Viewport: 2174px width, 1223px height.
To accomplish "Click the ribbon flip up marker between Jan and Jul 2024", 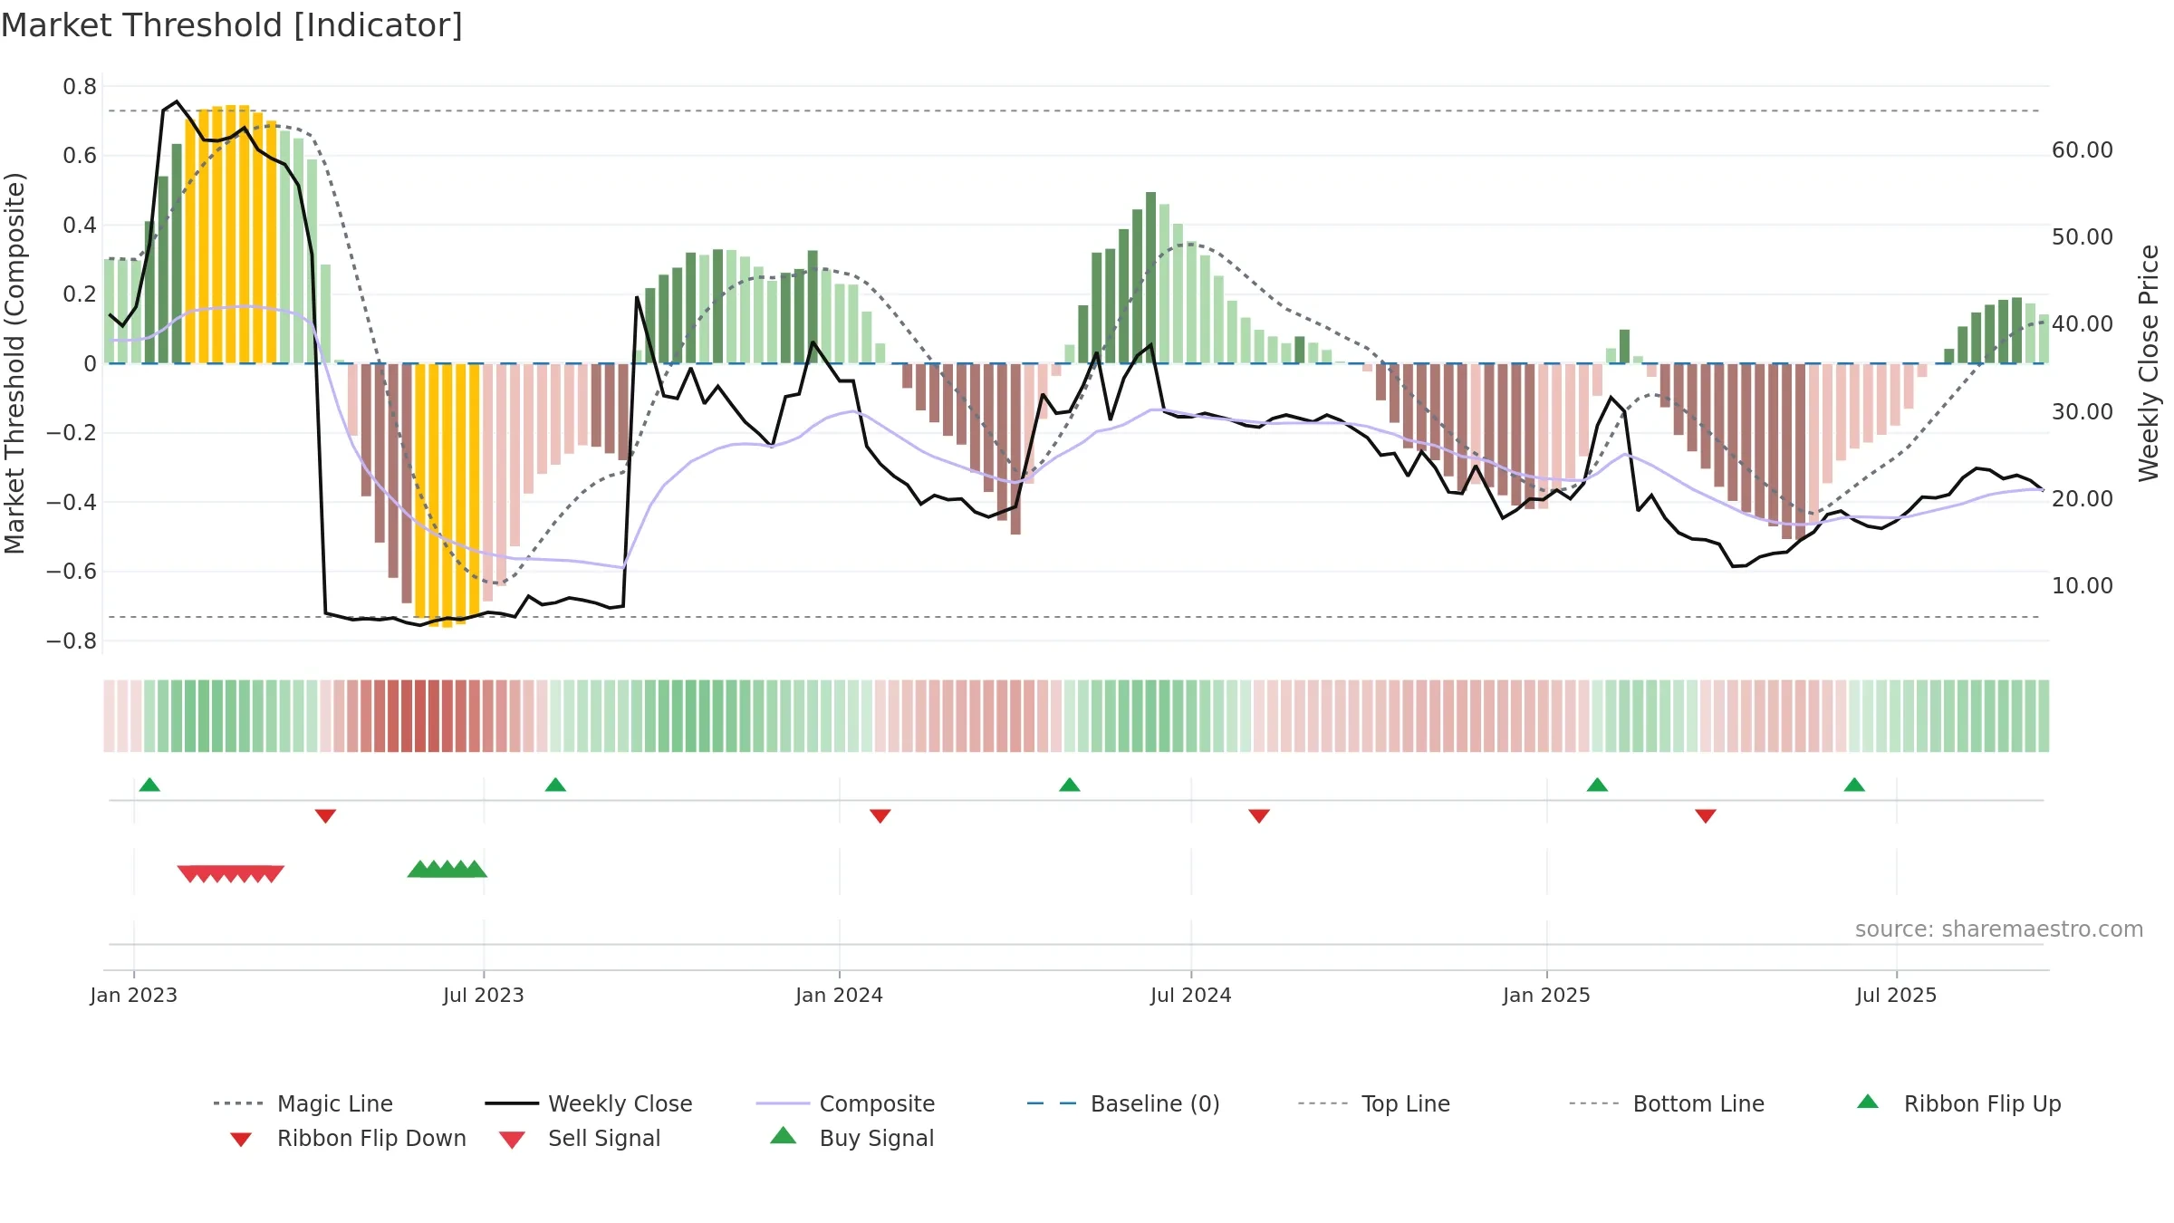I will [x=1070, y=785].
